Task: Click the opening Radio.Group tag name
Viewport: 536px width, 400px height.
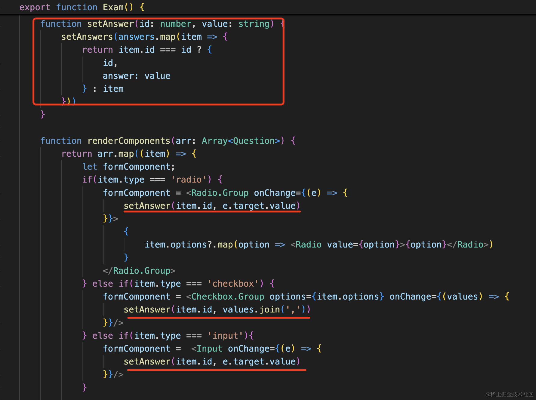Action: tap(220, 193)
